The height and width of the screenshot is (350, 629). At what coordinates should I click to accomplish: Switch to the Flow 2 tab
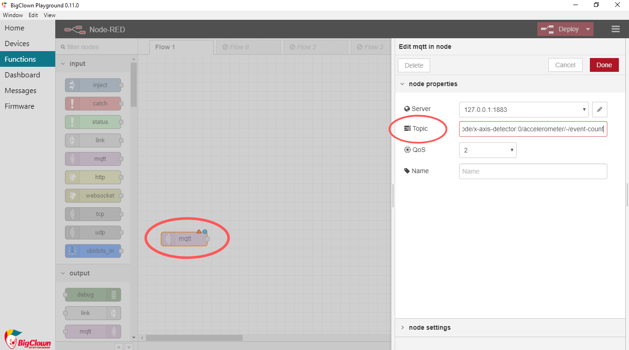coord(316,47)
